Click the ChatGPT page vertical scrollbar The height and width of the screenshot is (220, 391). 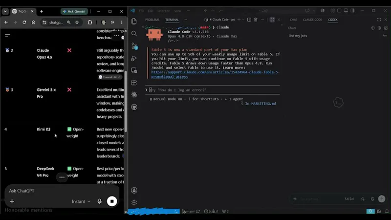click(126, 101)
